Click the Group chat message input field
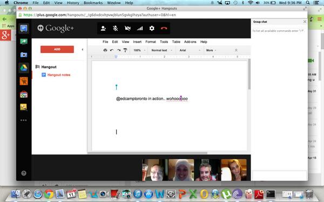324x202 pixels. tap(279, 176)
